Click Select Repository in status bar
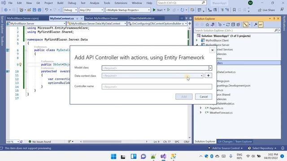287x161 pixels. point(262,148)
